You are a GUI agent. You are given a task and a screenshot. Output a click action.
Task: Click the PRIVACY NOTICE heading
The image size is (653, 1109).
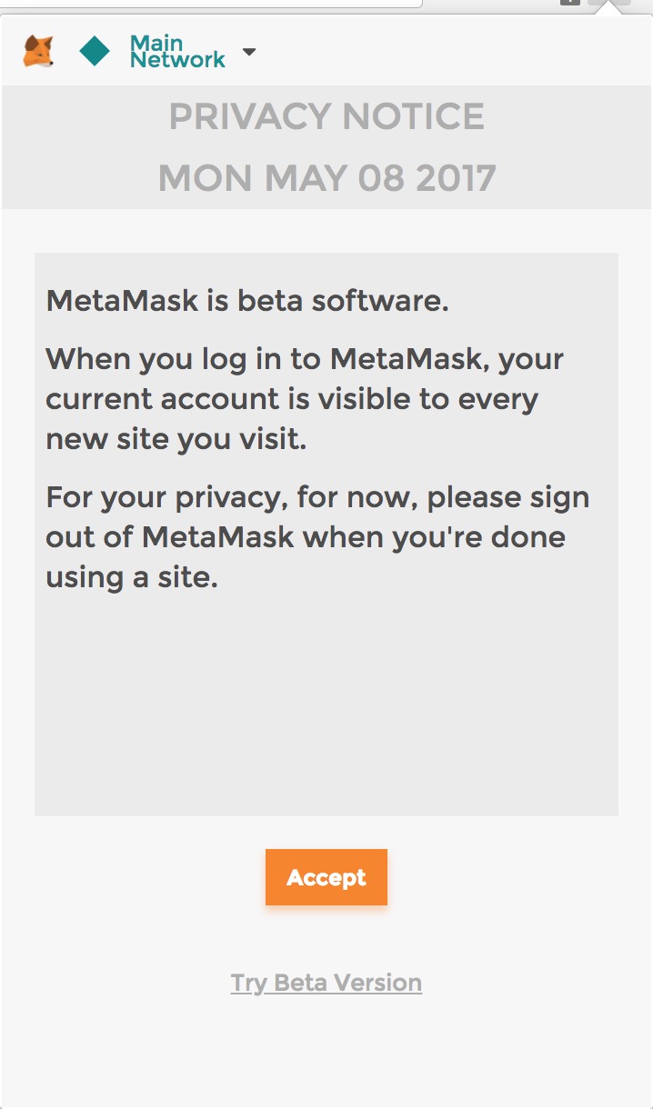point(326,117)
